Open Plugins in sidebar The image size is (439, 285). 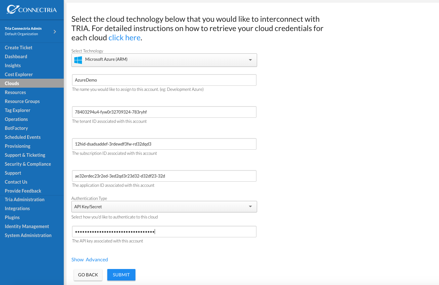click(x=12, y=218)
